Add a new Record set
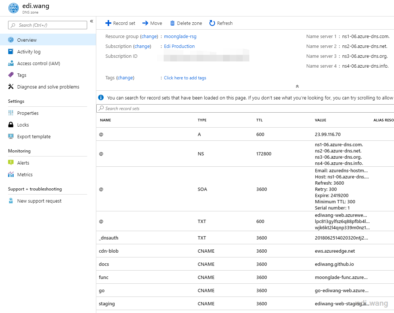 pos(120,23)
